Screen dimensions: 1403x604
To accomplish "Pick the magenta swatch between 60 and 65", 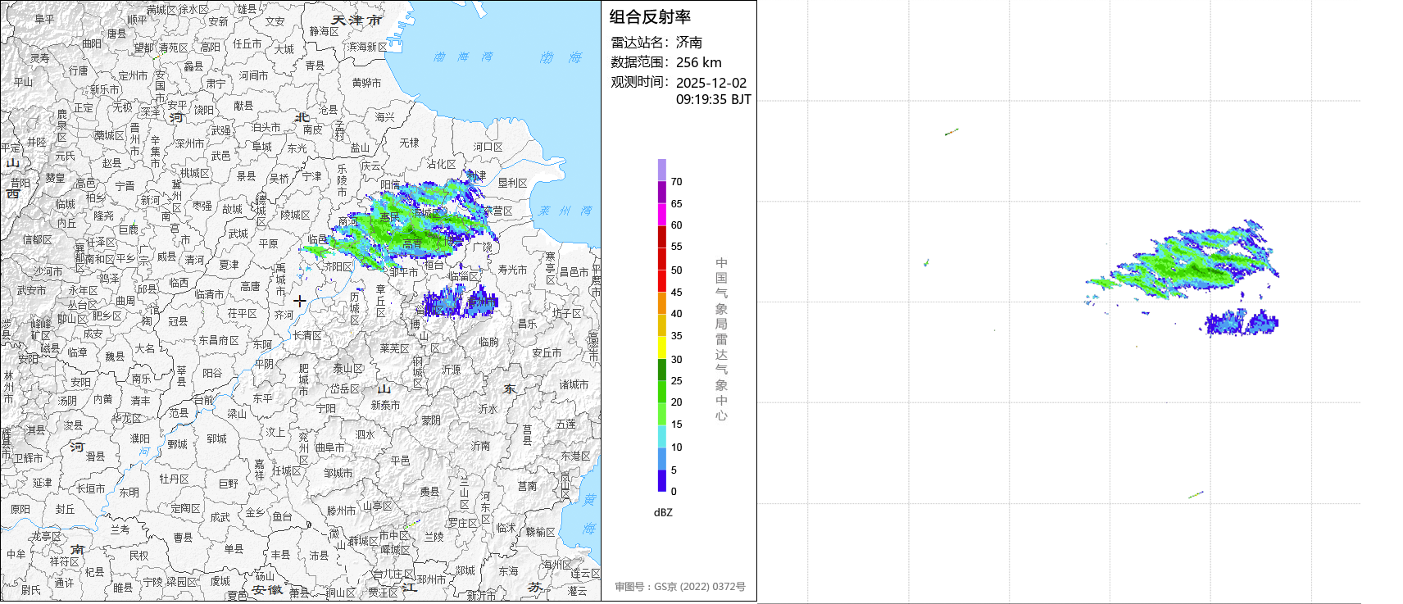I will pyautogui.click(x=661, y=215).
